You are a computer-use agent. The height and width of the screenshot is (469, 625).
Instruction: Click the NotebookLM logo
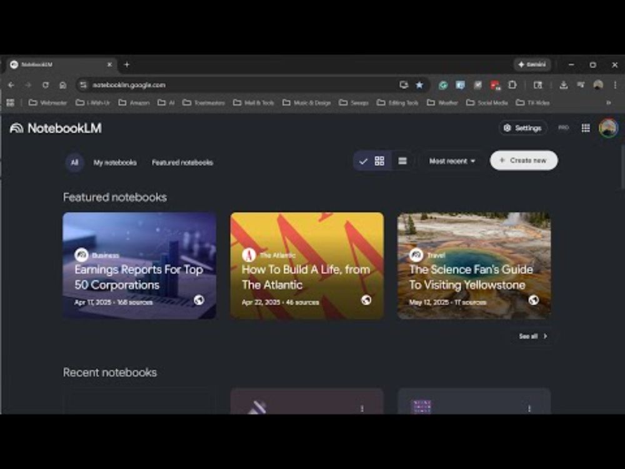56,128
